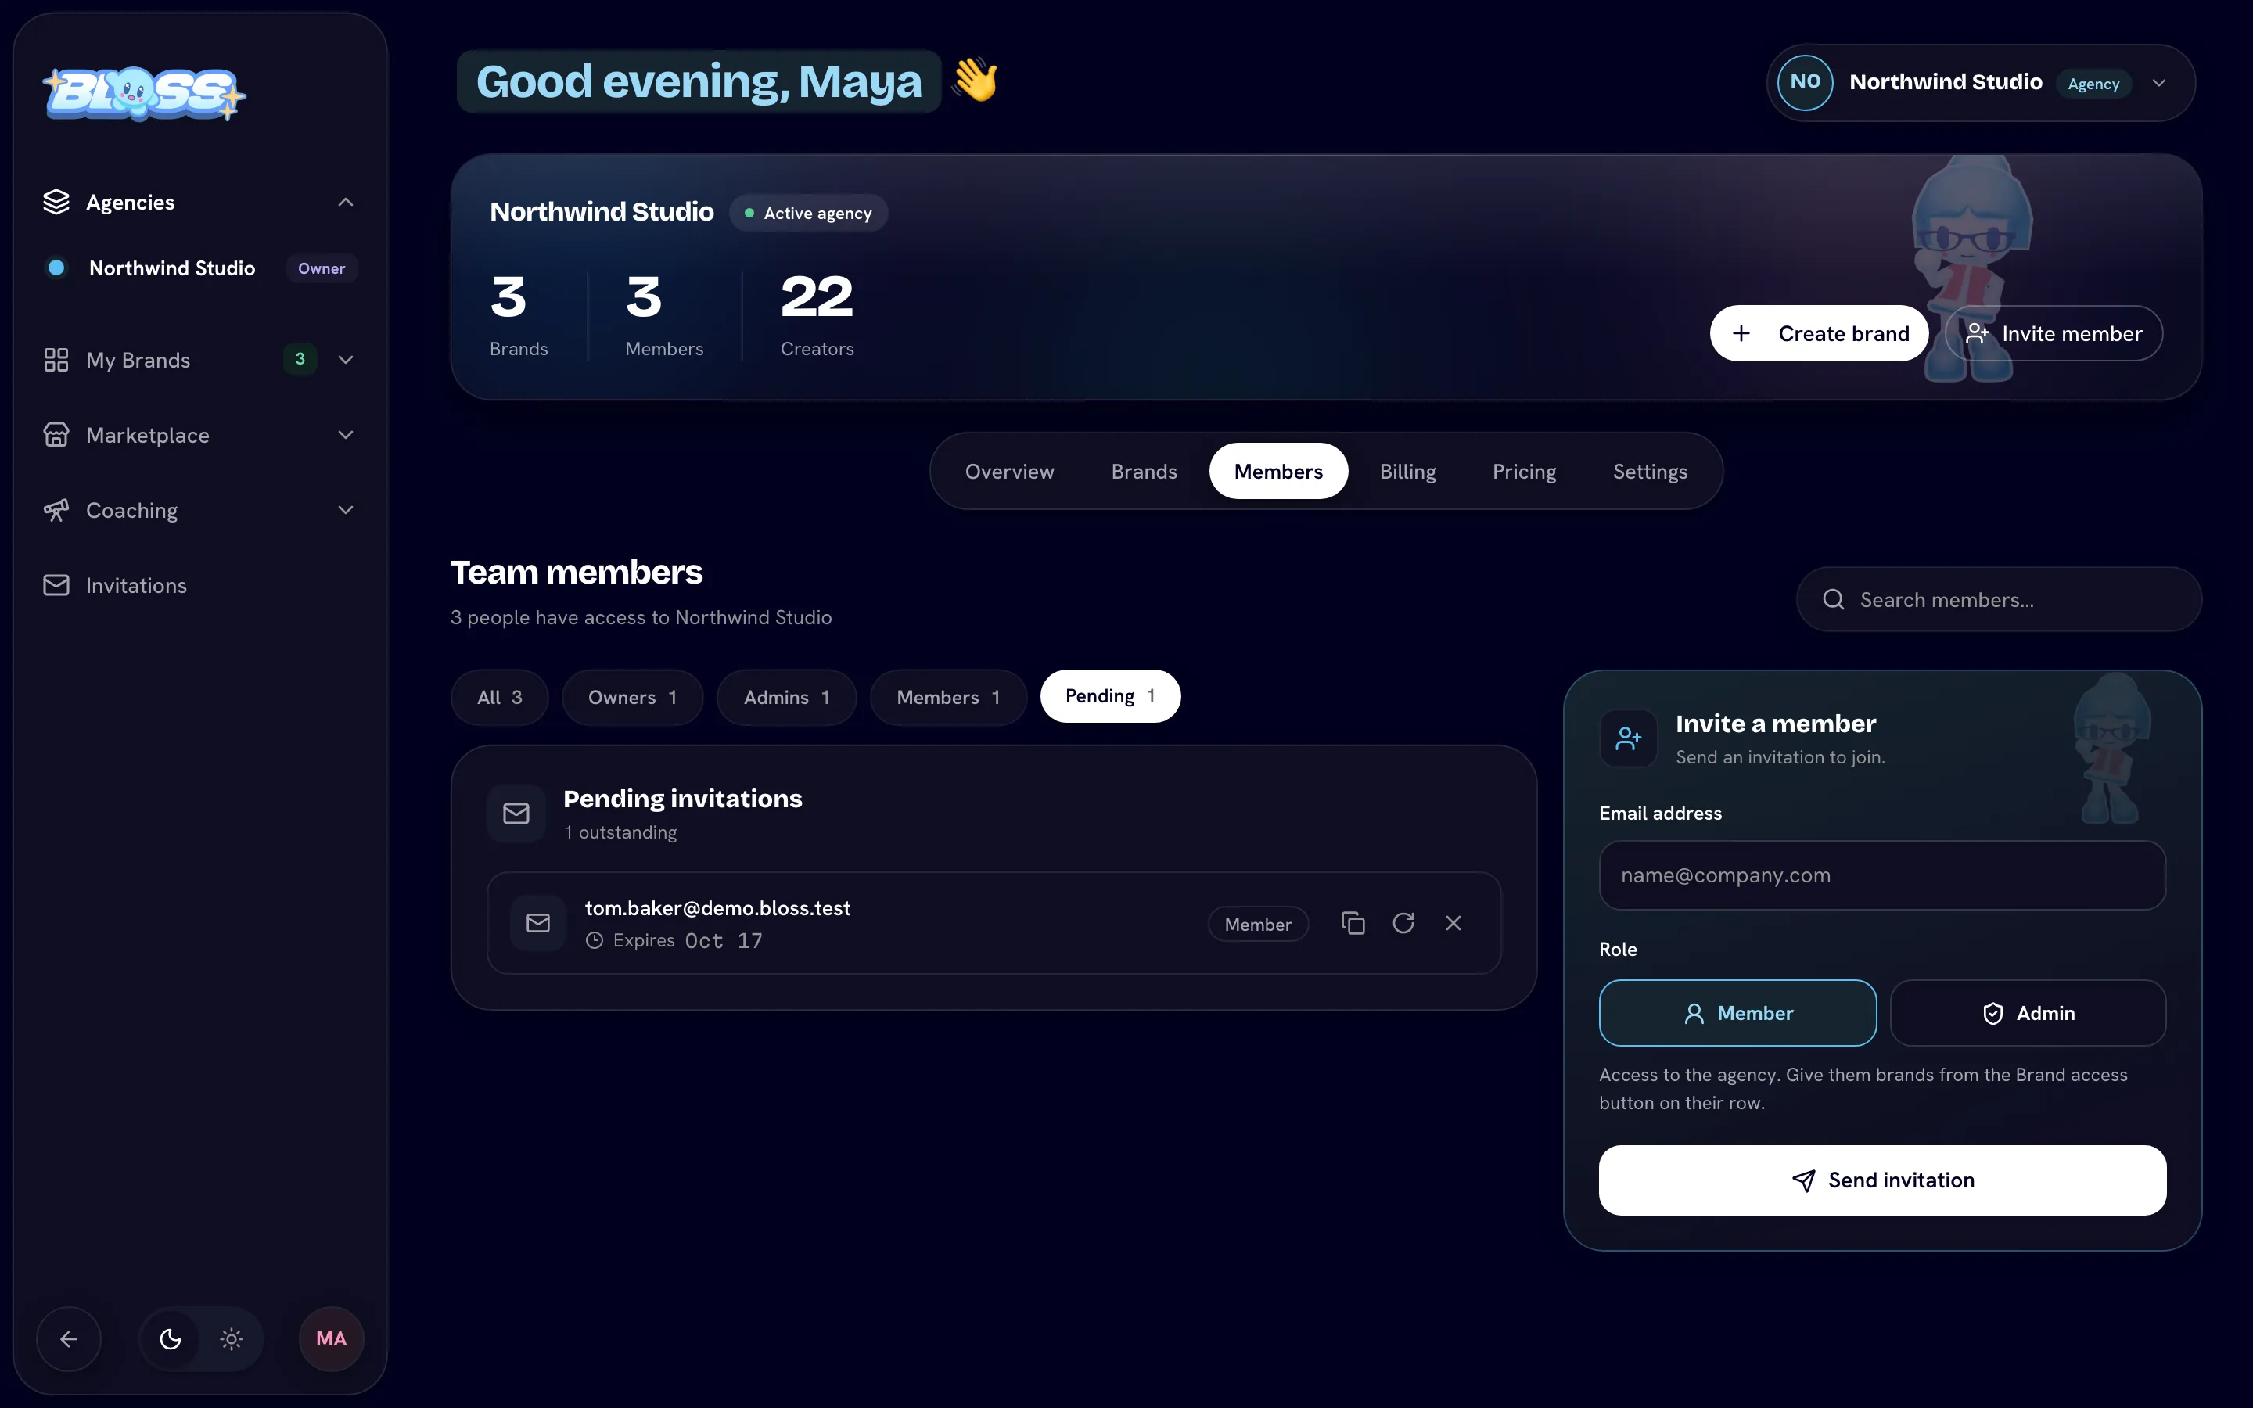Expand the My Brands chevron
The width and height of the screenshot is (2253, 1408).
346,360
